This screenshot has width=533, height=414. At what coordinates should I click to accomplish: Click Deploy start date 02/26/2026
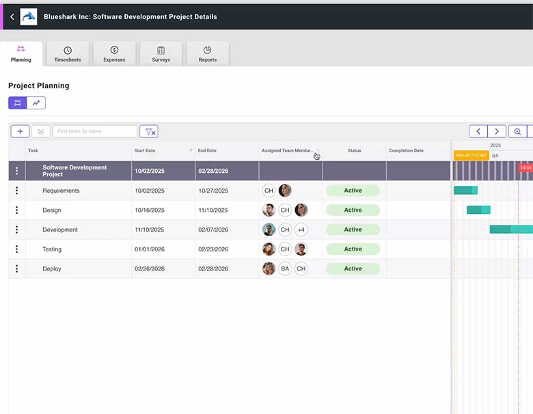(150, 269)
